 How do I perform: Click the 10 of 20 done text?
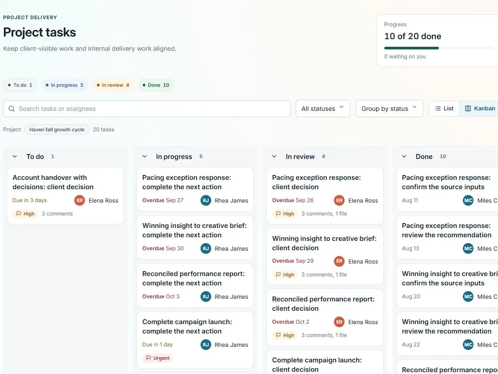413,36
